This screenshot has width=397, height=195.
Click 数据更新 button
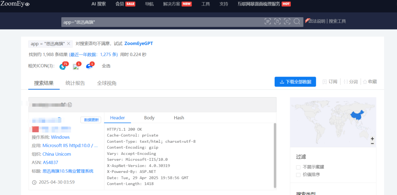coord(91,120)
